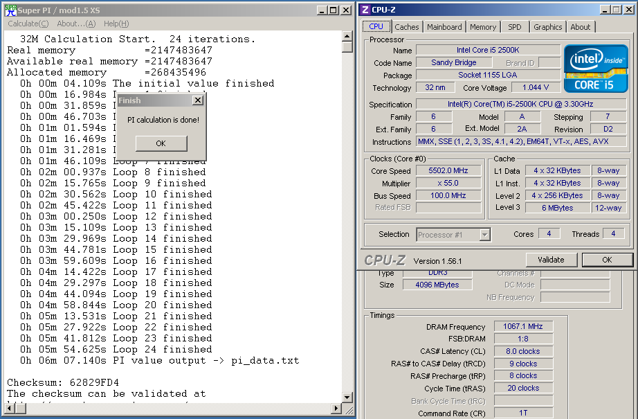
Task: Click the CAS# Latency value '8.0 clocks'
Action: (x=523, y=351)
